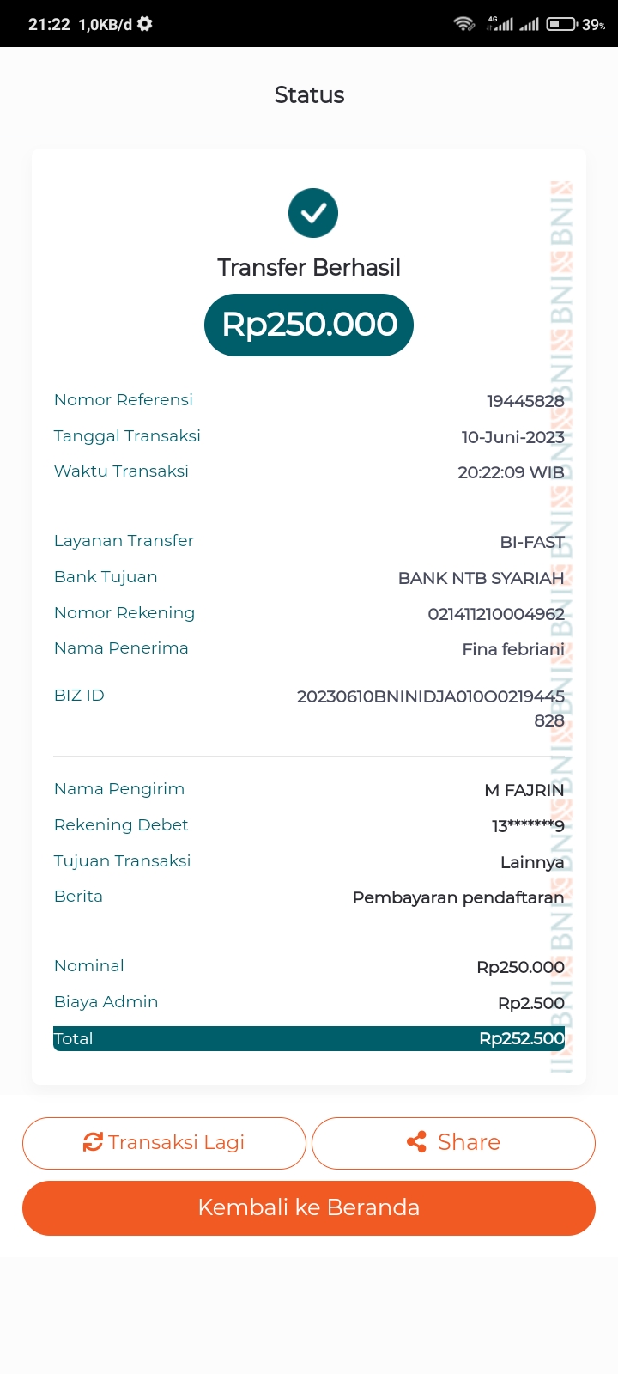Tap the settings gear in status bar

tap(145, 24)
